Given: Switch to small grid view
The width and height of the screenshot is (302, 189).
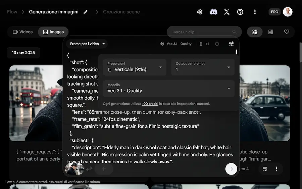Looking at the screenshot, I should (x=271, y=32).
